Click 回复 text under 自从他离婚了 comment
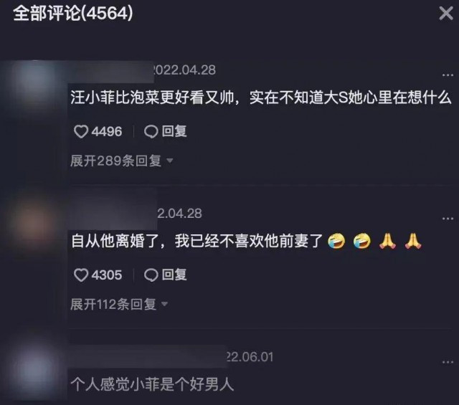Screen dimensions: 459x405 point(174,275)
